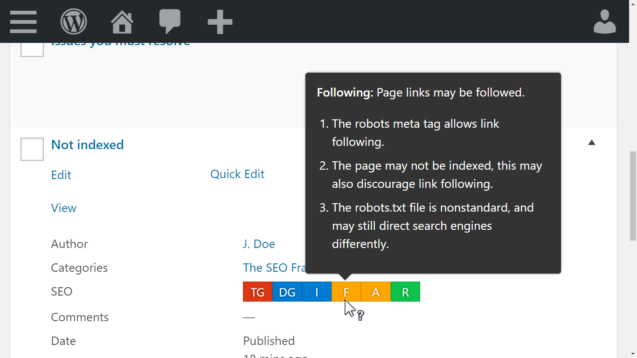Open Quick Edit for the post
This screenshot has height=358, width=637.
237,173
